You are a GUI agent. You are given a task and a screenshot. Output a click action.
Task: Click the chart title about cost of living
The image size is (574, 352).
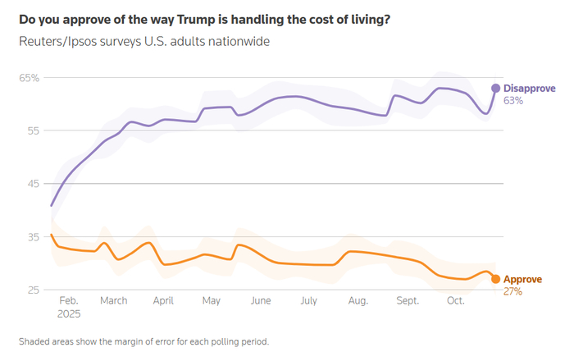click(203, 18)
